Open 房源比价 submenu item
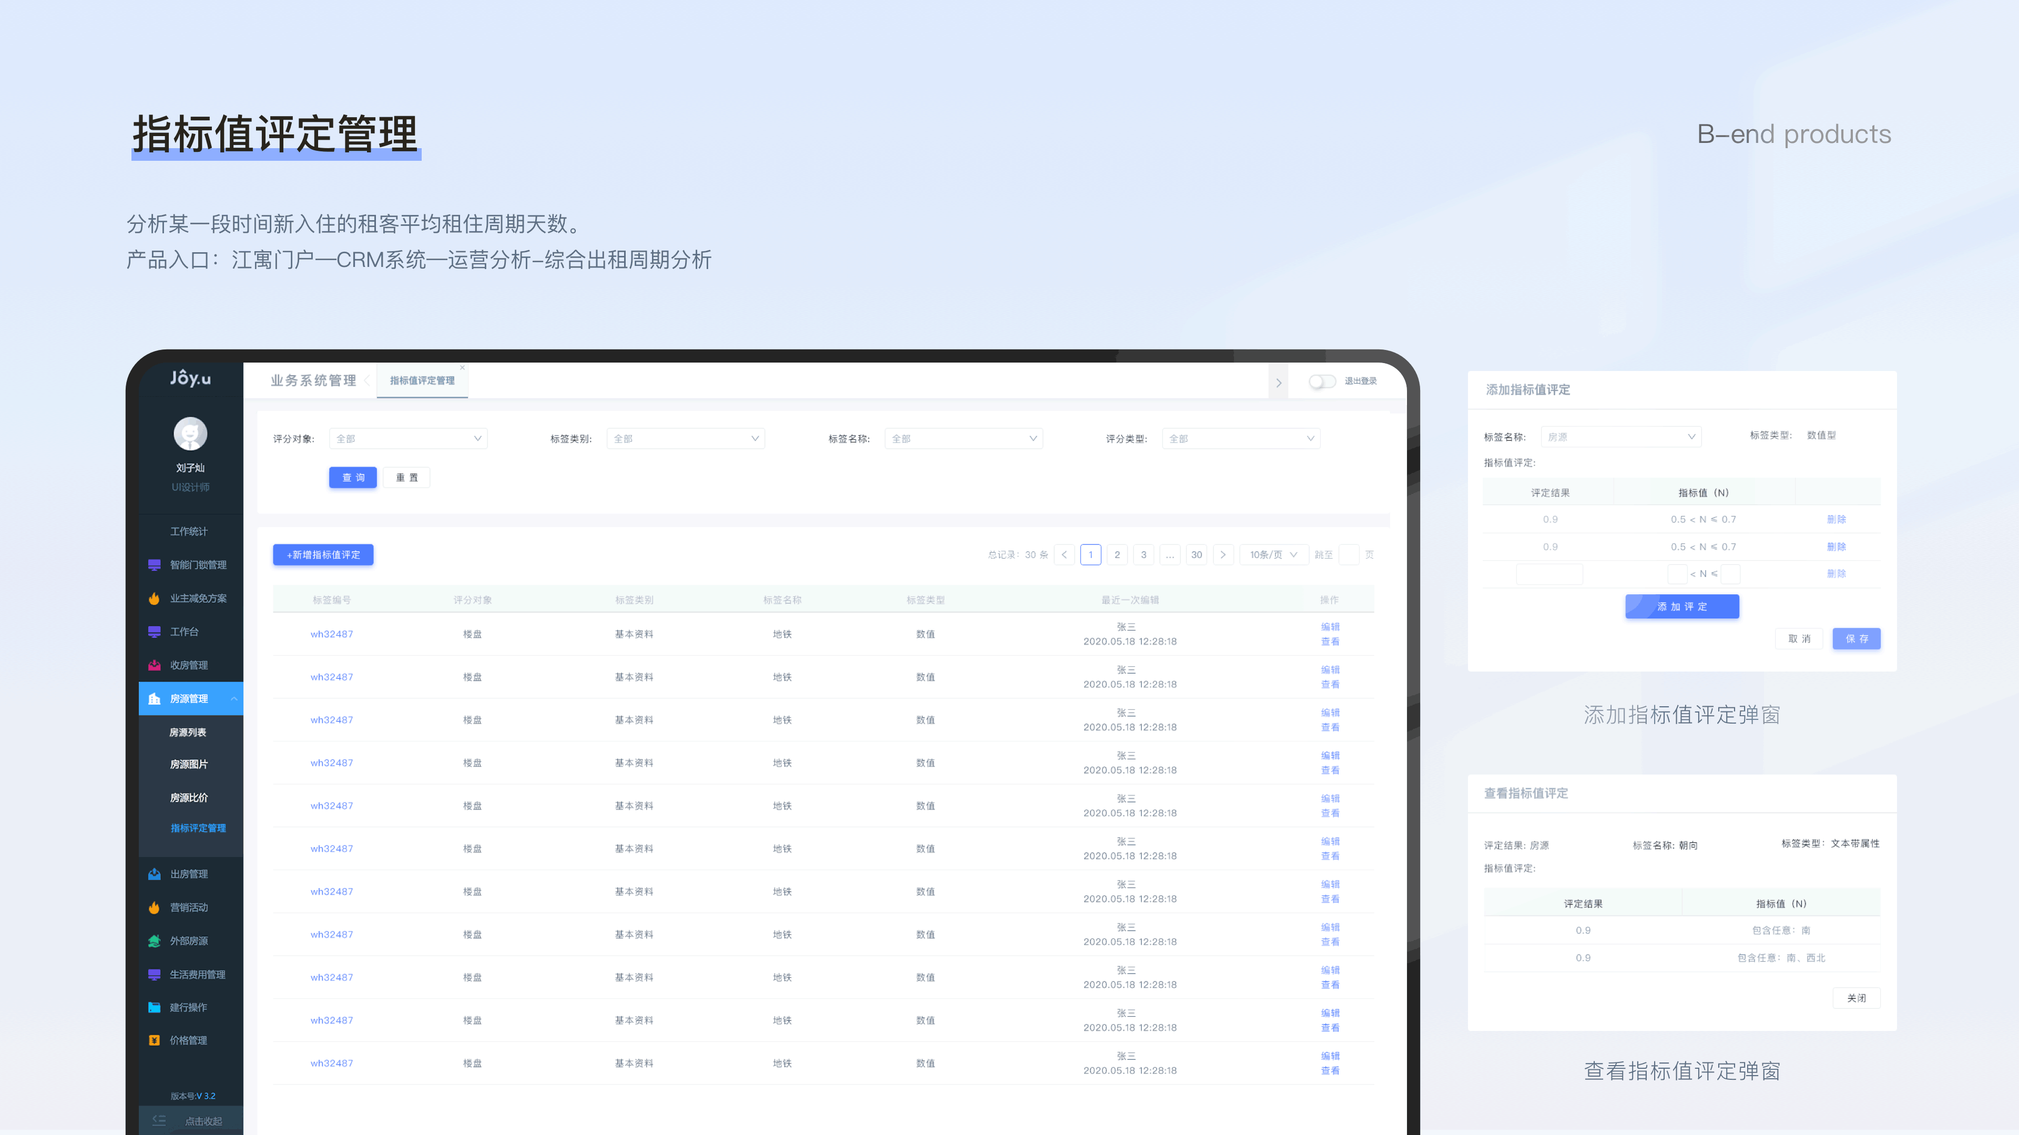The image size is (2019, 1135). [189, 798]
